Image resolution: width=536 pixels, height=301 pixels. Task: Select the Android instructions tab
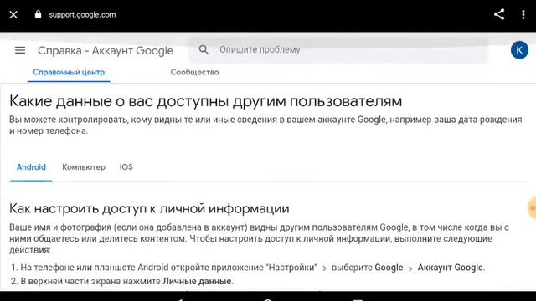pyautogui.click(x=31, y=167)
